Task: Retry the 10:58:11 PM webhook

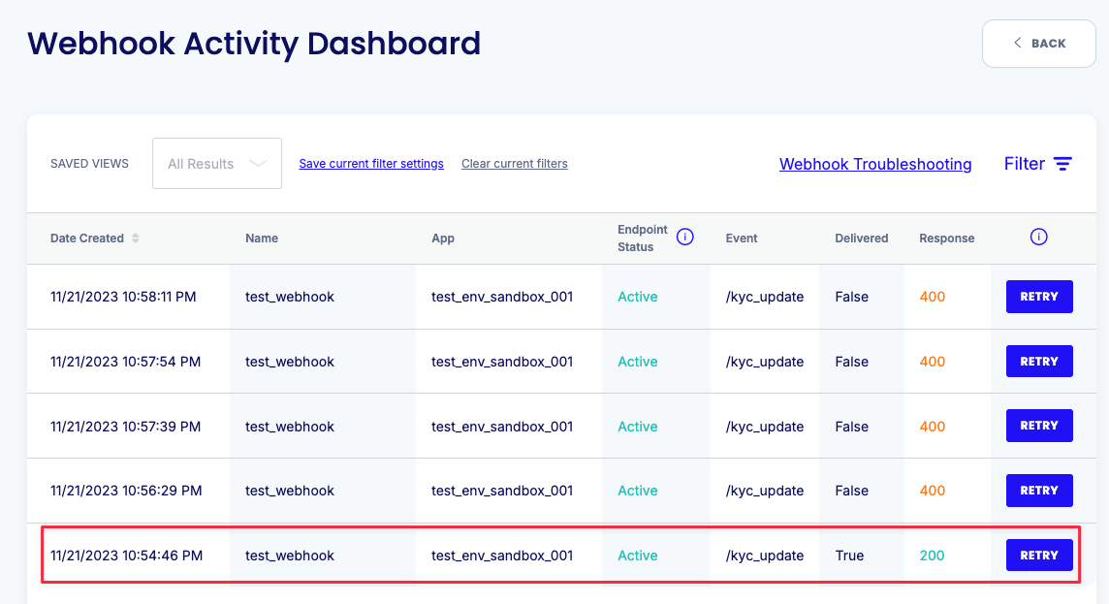Action: pyautogui.click(x=1039, y=297)
